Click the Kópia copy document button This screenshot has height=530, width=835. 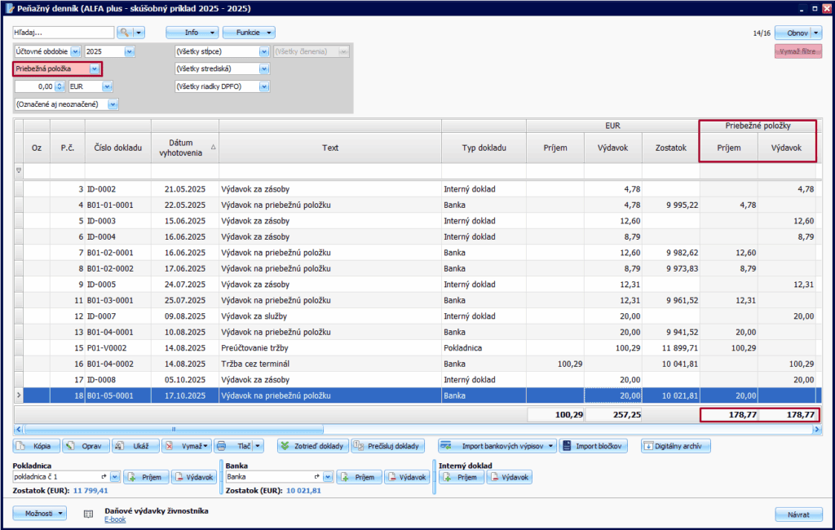coord(37,446)
